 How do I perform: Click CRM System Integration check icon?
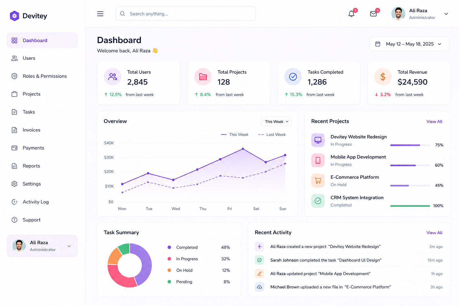pos(318,201)
